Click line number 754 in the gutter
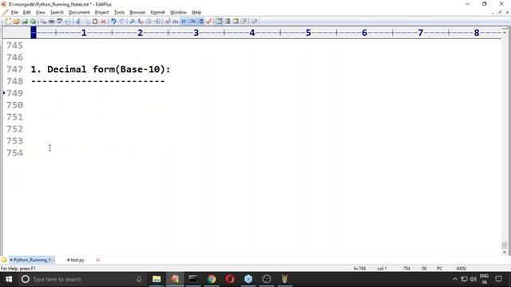Screen dimensions: 511x287 click(14, 153)
